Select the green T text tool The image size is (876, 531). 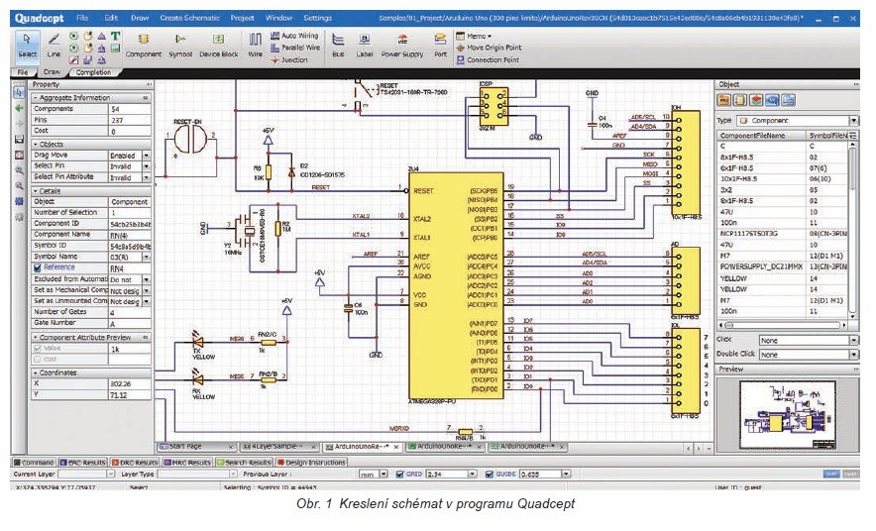pyautogui.click(x=115, y=36)
